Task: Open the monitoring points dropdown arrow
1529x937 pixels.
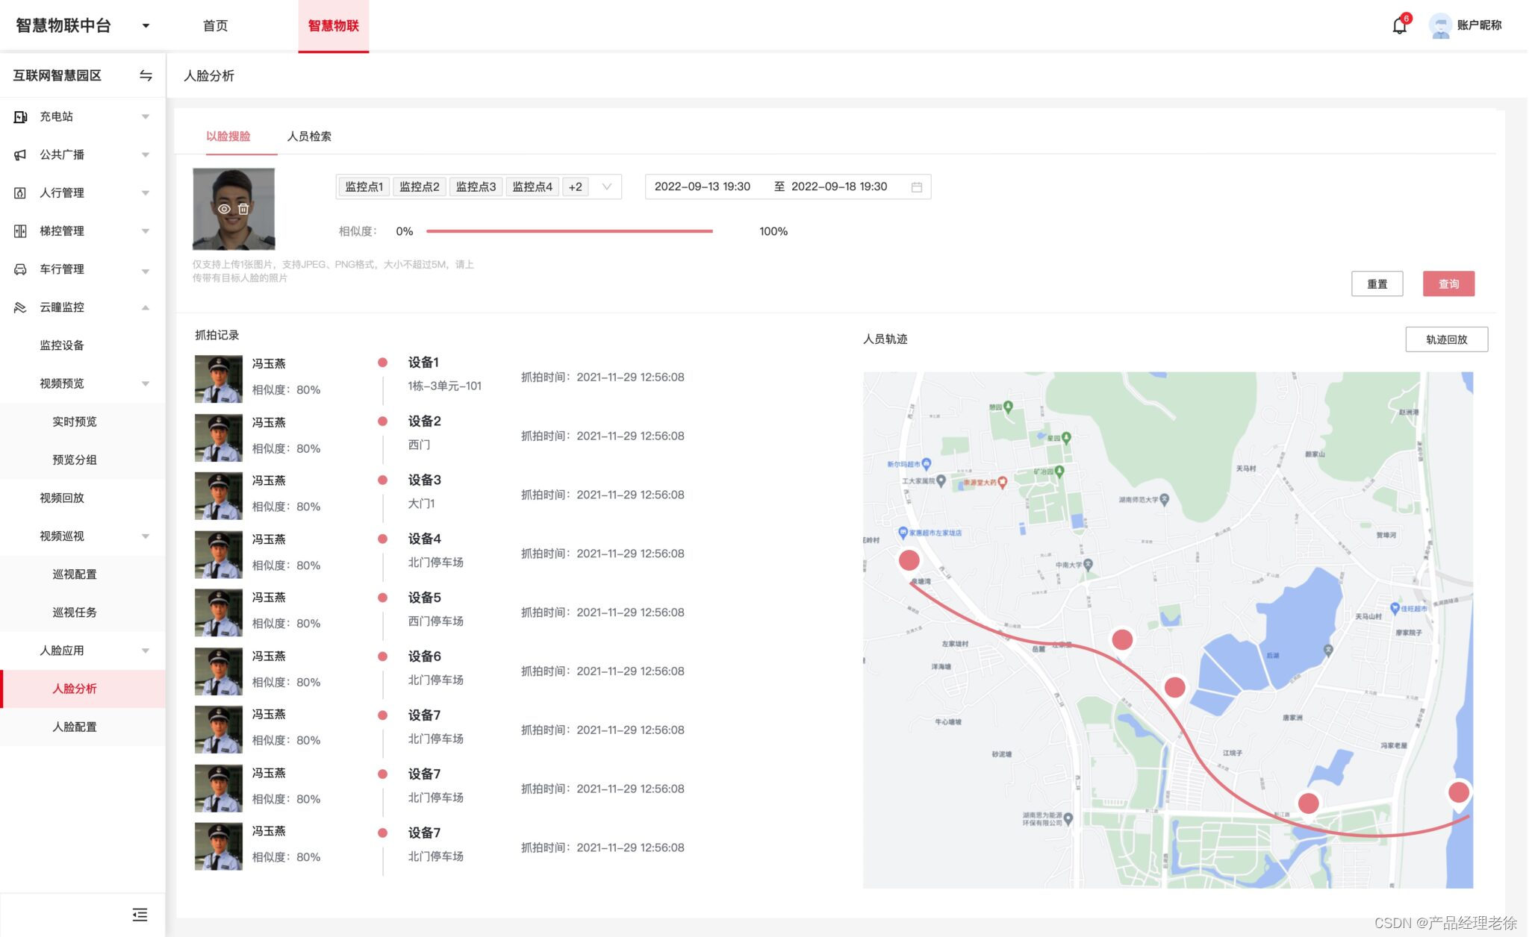Action: (606, 187)
